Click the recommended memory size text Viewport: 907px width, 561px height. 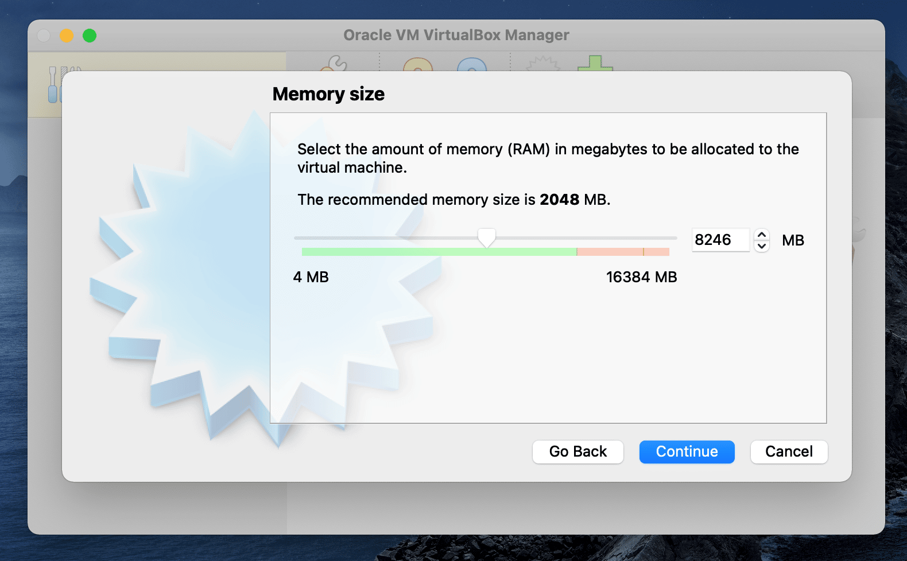click(453, 200)
